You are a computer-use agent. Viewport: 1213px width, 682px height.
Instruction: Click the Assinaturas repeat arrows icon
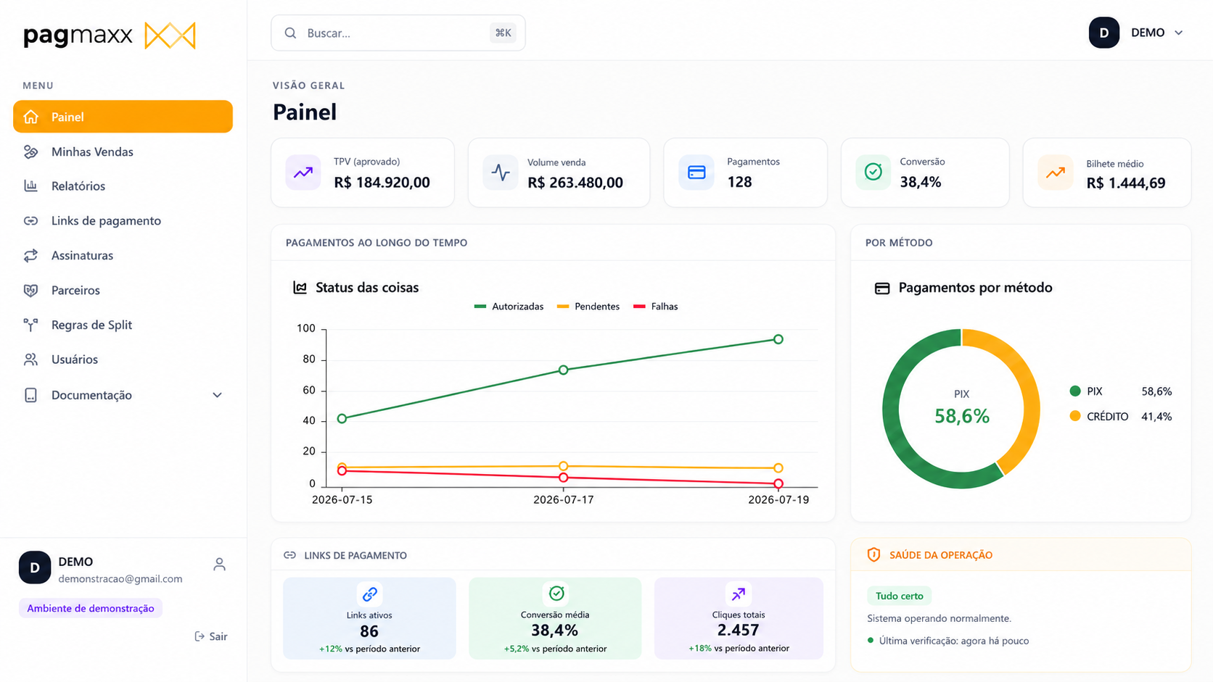point(30,255)
